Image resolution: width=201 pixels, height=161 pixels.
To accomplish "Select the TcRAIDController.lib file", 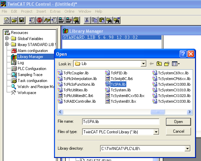I will point(80,101).
